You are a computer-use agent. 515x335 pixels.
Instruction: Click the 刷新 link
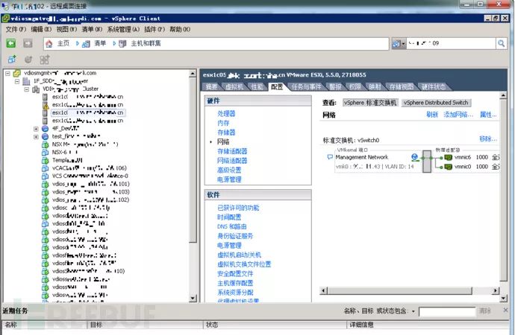(432, 115)
